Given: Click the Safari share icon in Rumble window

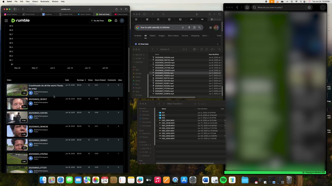Looking at the screenshot, I should click(x=116, y=9).
